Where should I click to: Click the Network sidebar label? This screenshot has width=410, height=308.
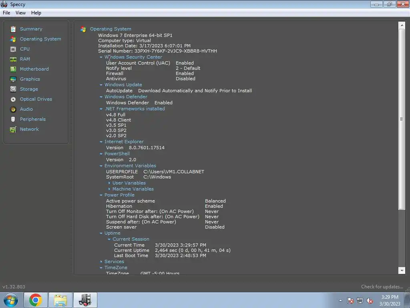(29, 130)
